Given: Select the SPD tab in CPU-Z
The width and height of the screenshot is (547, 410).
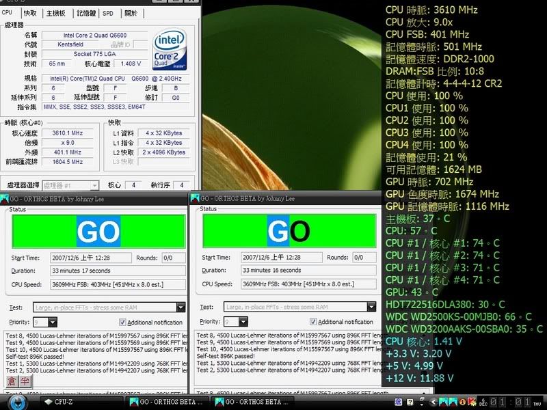Looking at the screenshot, I should pos(108,13).
